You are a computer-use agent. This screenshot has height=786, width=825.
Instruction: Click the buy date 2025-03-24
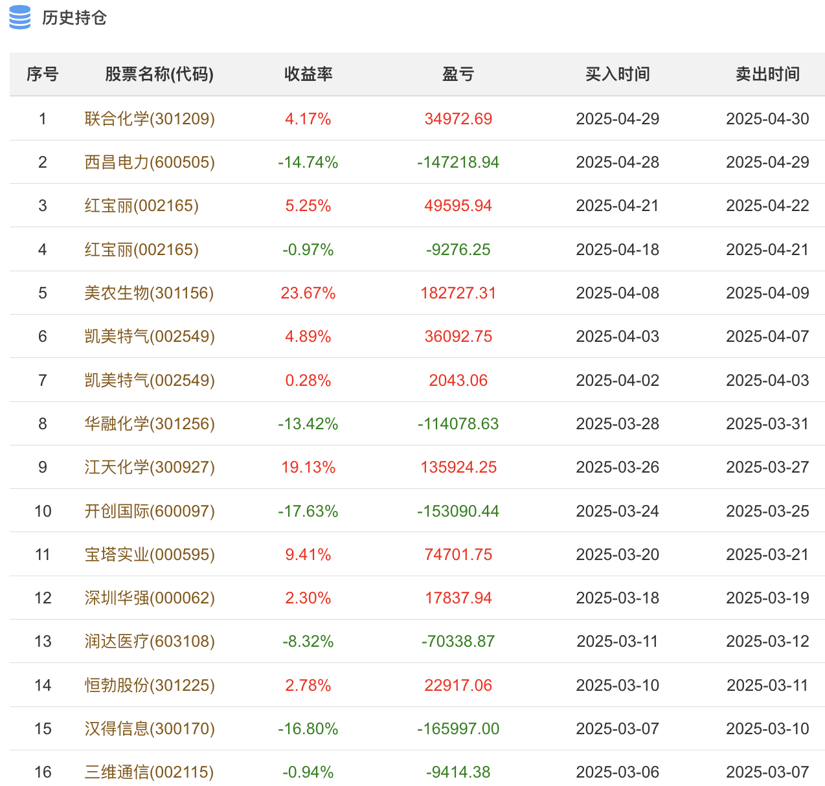click(618, 511)
